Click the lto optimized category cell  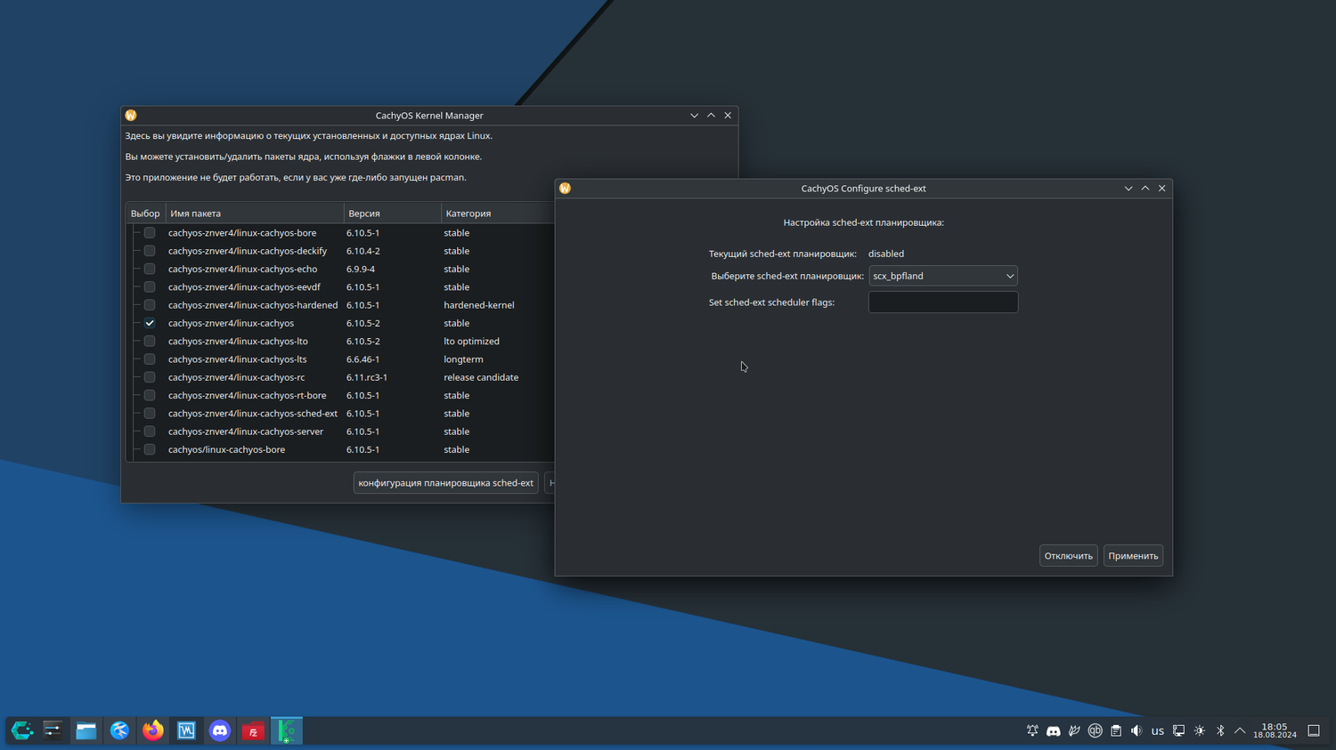point(472,342)
